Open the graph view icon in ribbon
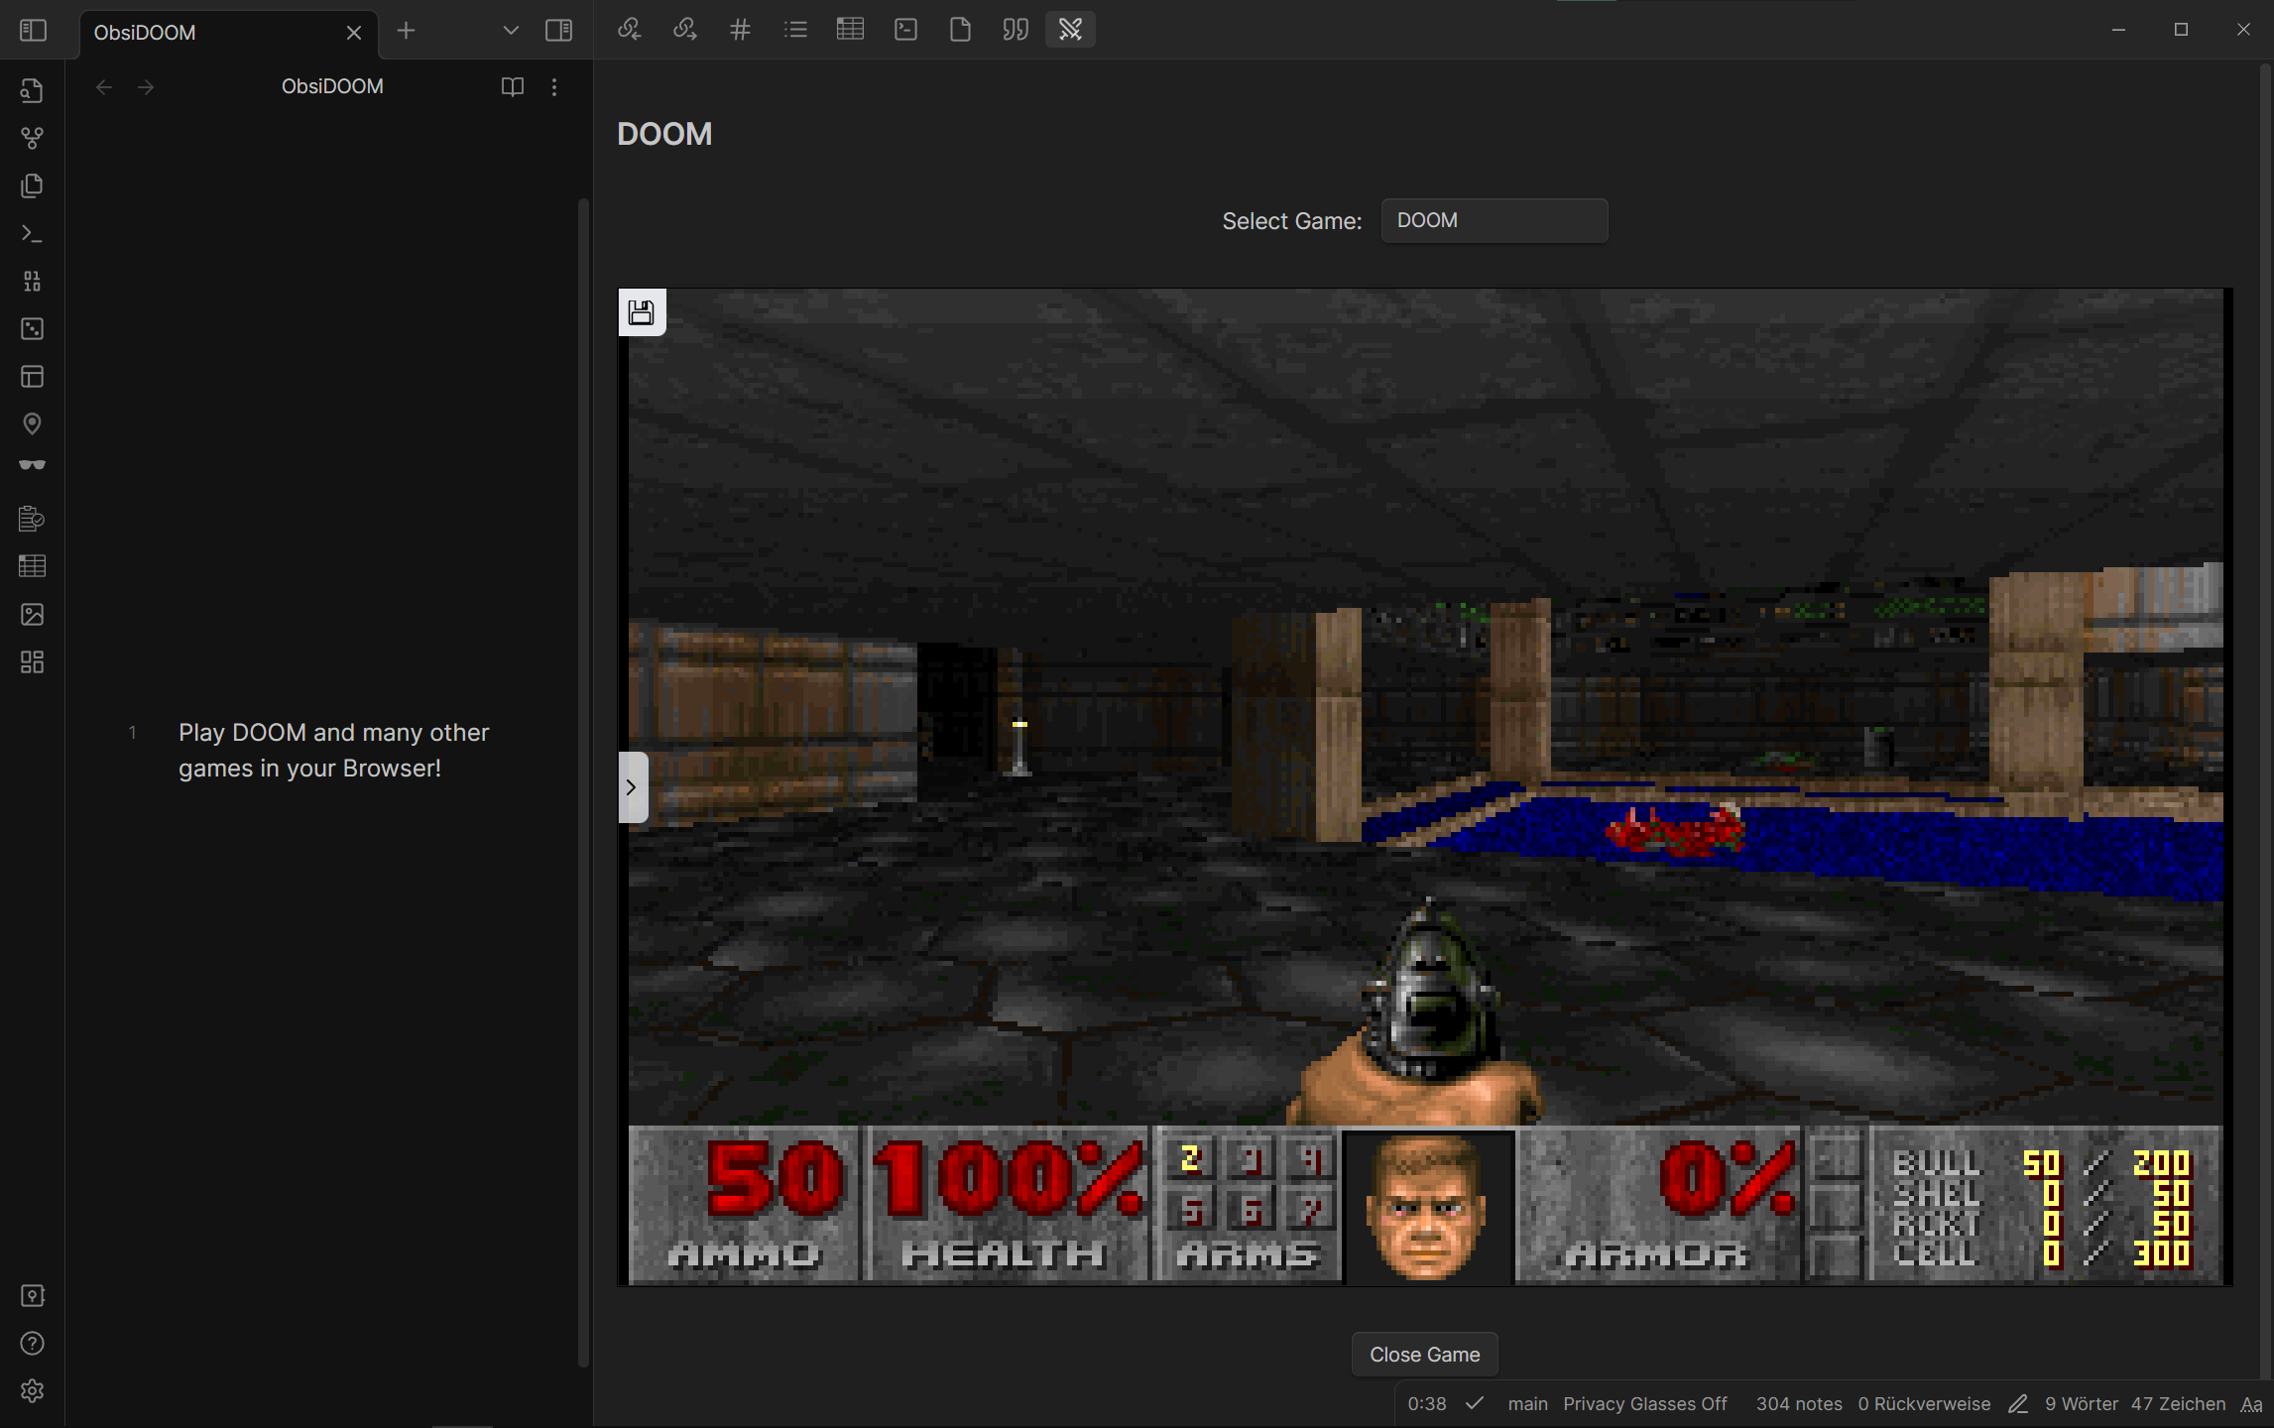Screen dimensions: 2274x1428 point(32,139)
